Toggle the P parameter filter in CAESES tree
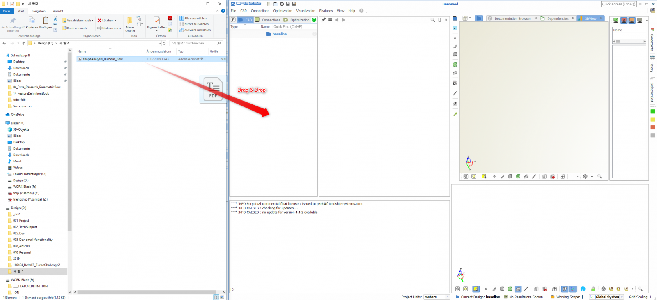Image resolution: width=657 pixels, height=300 pixels. (x=233, y=20)
